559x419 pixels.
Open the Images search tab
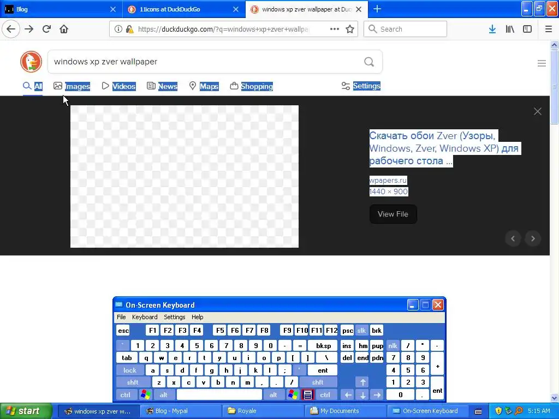click(x=72, y=86)
